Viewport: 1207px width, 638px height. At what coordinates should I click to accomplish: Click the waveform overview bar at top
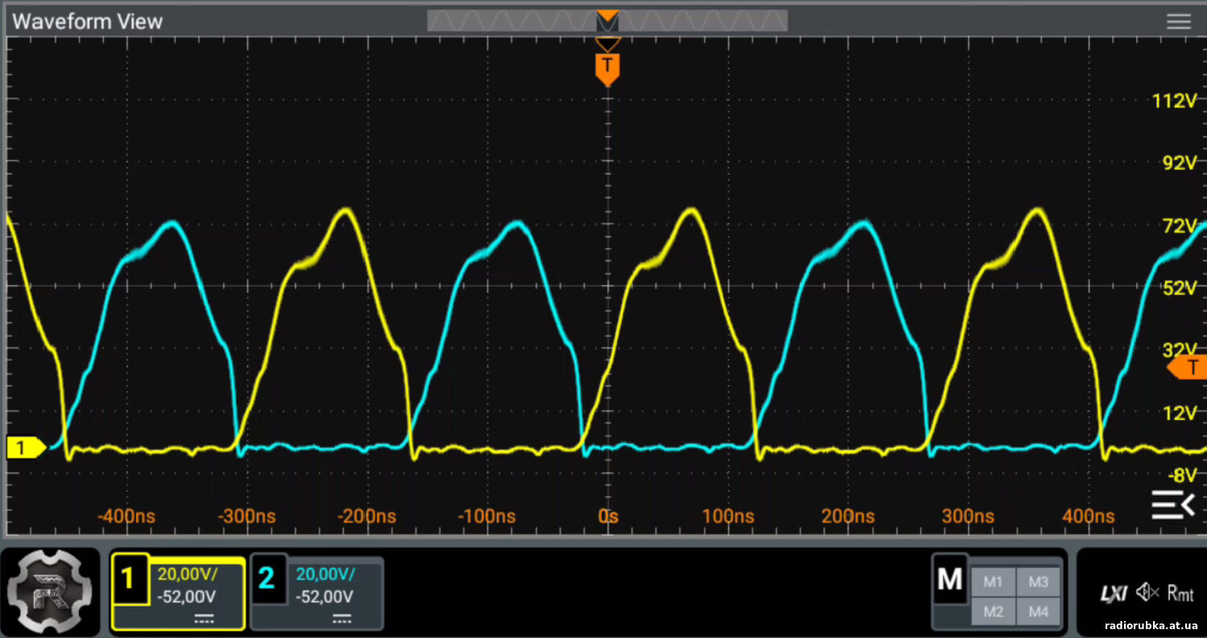(607, 21)
